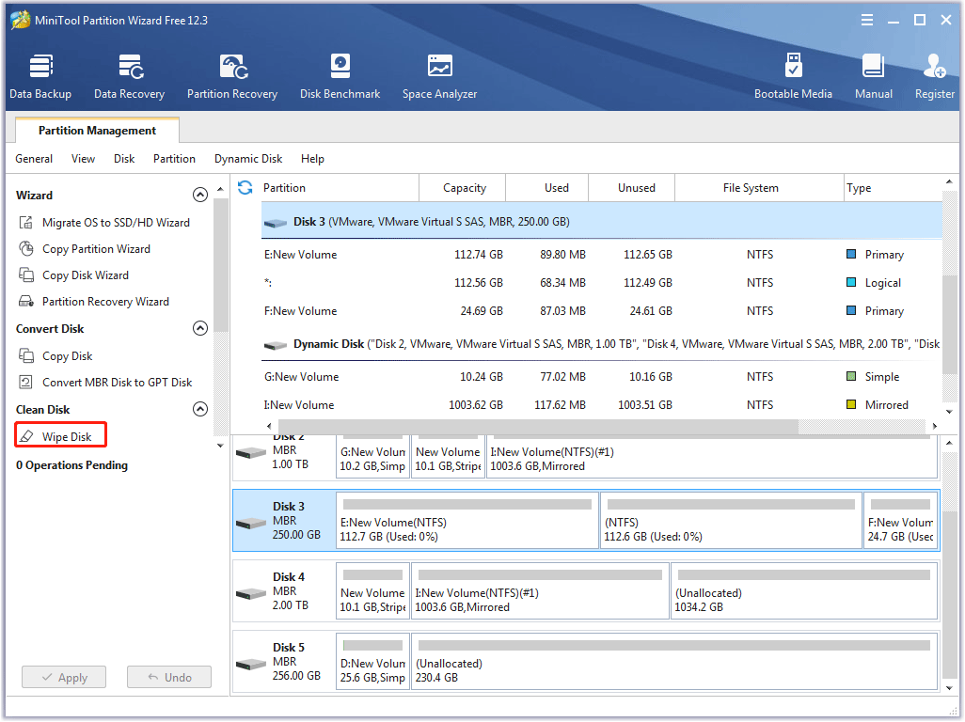Screen dimensions: 965x722
Task: Click the Register icon
Action: click(x=934, y=75)
